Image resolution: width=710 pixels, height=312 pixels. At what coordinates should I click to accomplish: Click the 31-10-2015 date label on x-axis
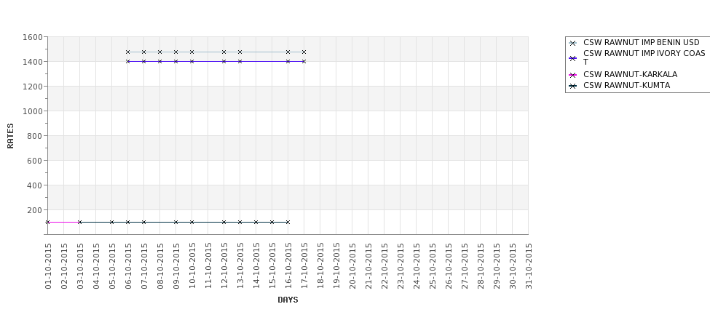tap(529, 265)
